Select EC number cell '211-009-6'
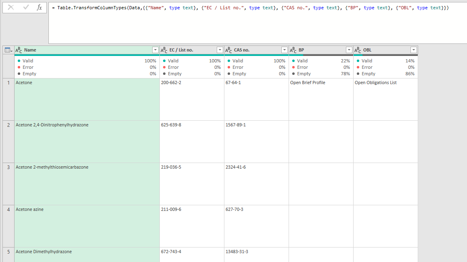Screen dimensions: 467x262 (192, 226)
